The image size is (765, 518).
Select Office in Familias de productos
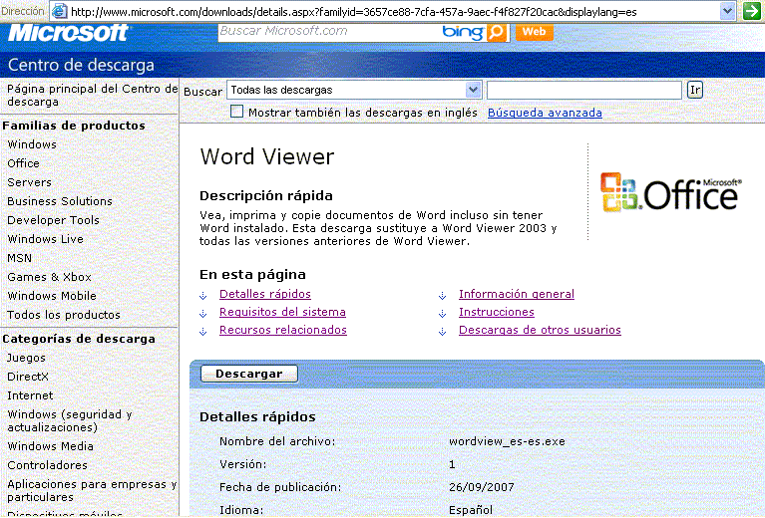tap(24, 163)
